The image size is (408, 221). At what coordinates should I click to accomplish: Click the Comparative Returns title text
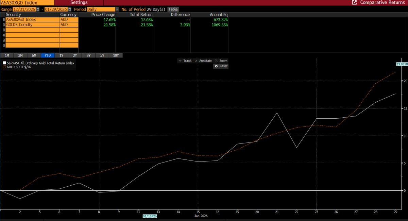tap(382, 2)
